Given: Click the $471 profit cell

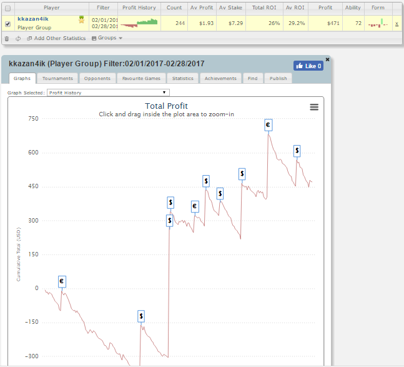Looking at the screenshot, I should click(333, 23).
